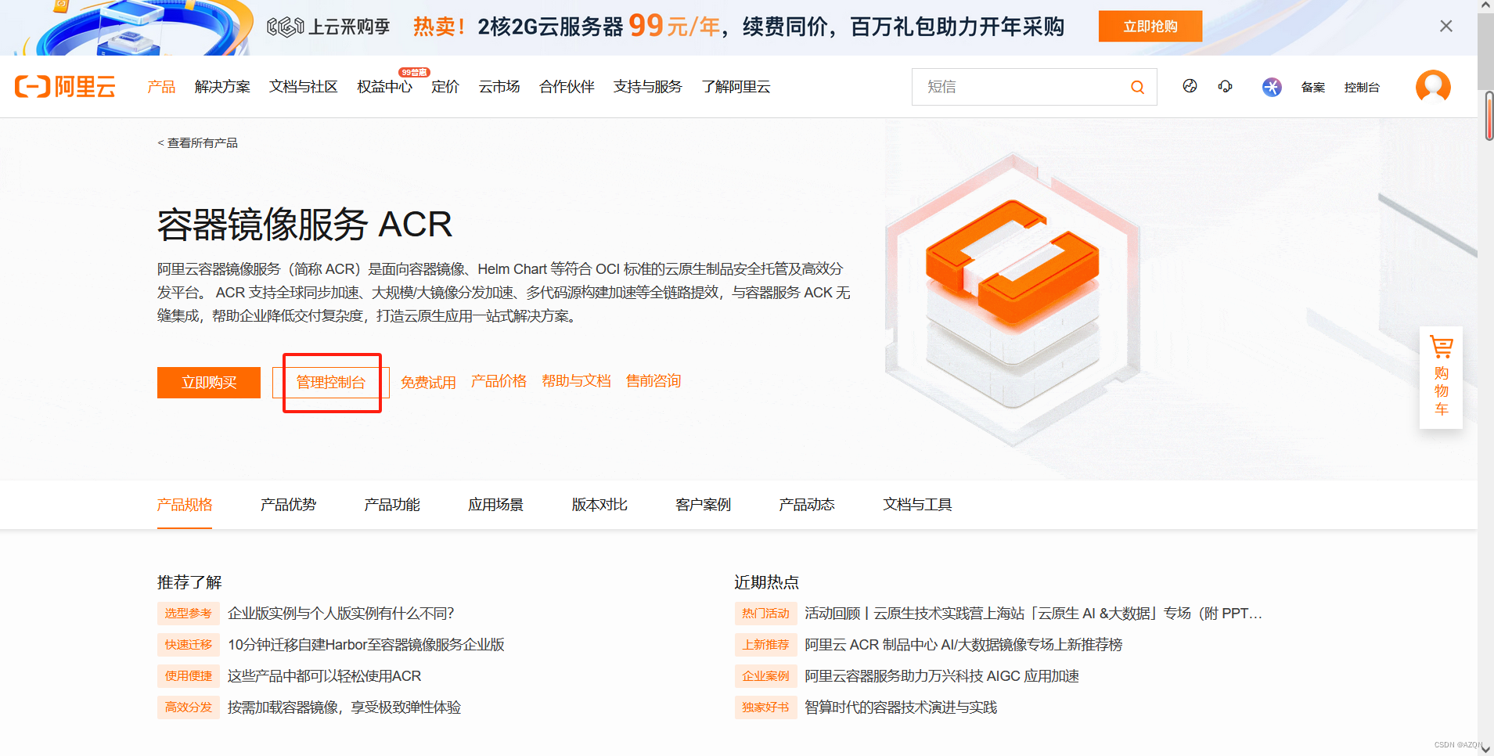Click the 立即购买 button

tap(209, 383)
